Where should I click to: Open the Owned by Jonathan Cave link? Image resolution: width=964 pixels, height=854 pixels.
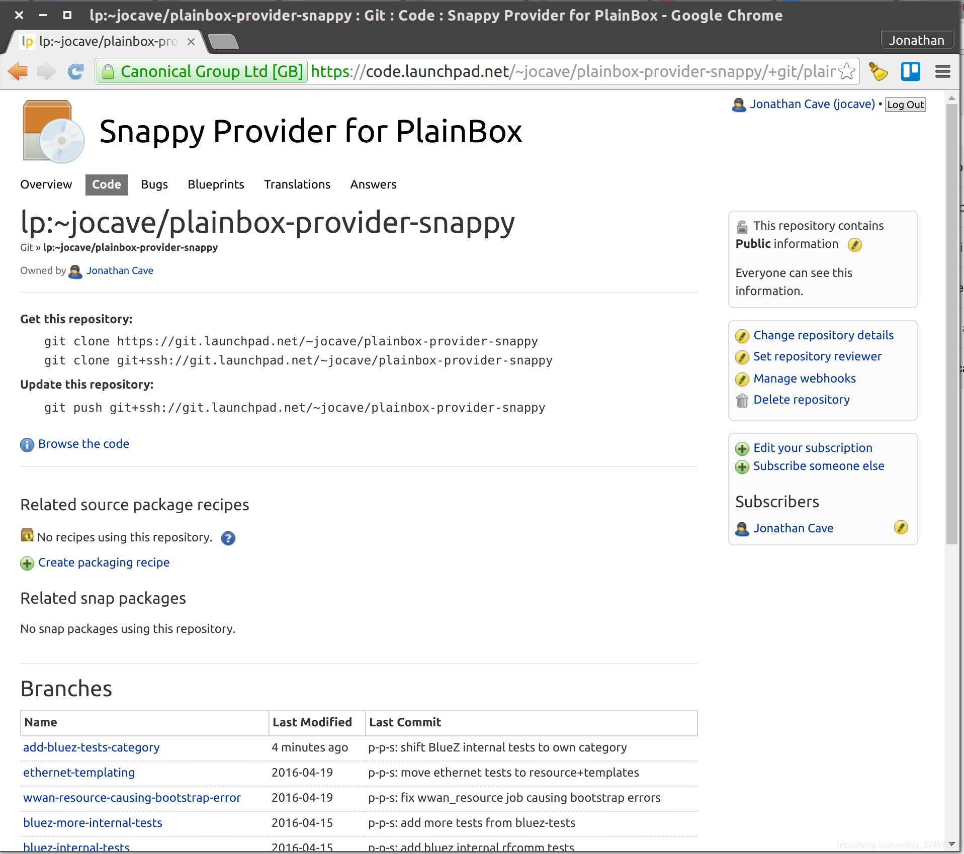coord(120,270)
